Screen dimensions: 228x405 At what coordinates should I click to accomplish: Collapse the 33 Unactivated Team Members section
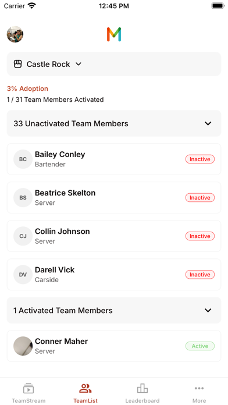click(114, 123)
